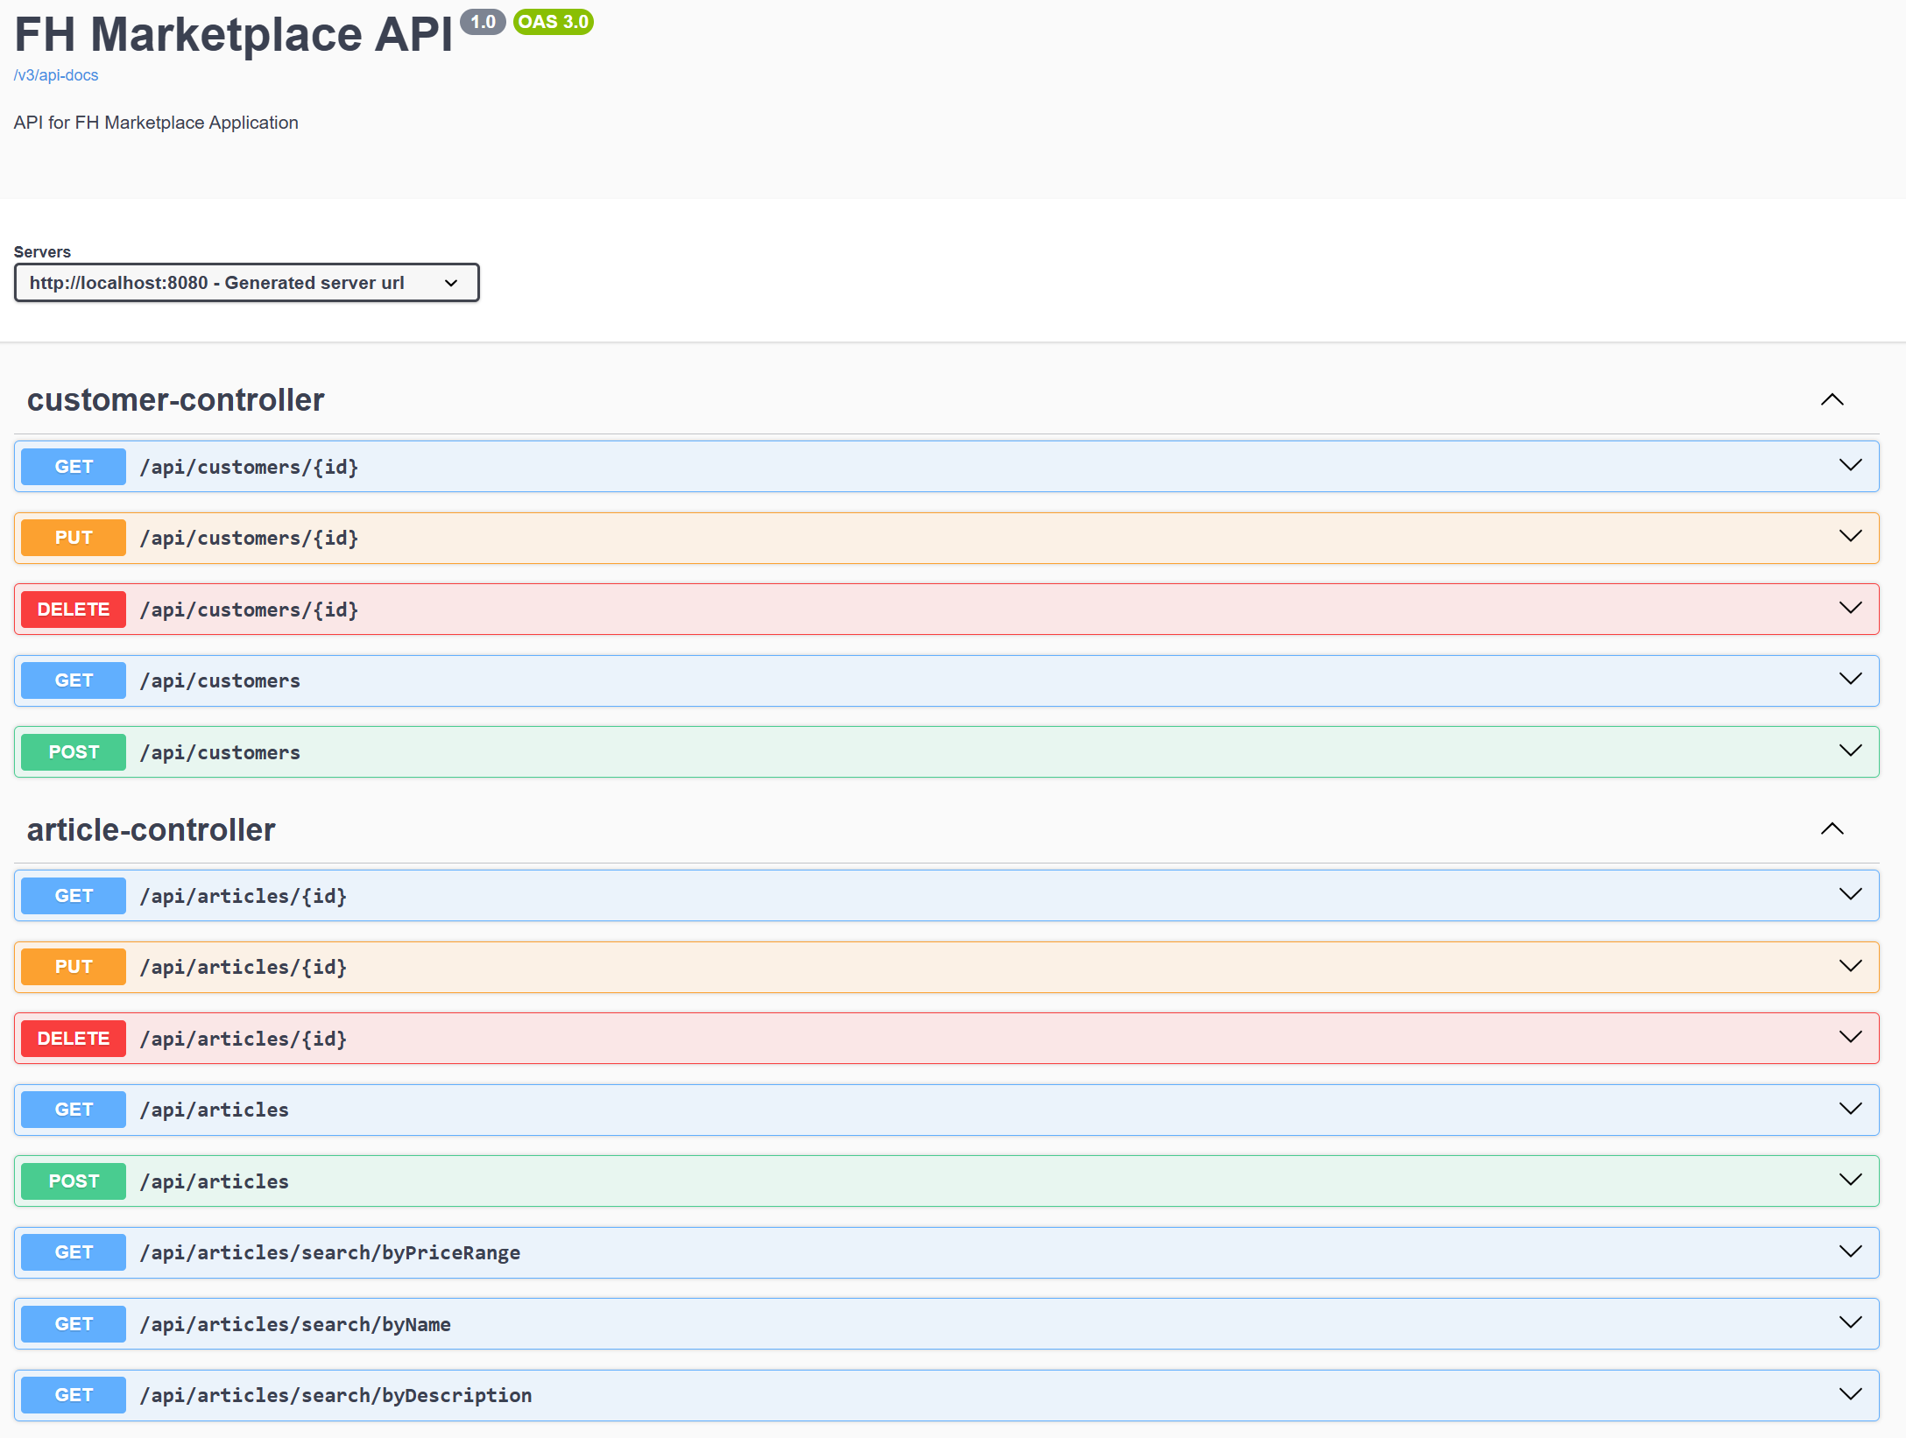Select path /api/articles in POST row

coord(215,1181)
